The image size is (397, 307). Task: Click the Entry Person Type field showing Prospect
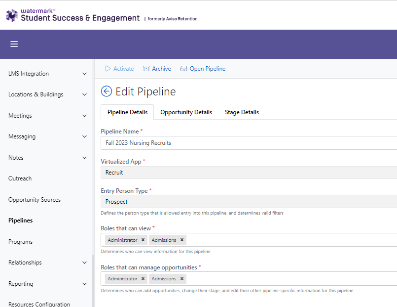222,201
